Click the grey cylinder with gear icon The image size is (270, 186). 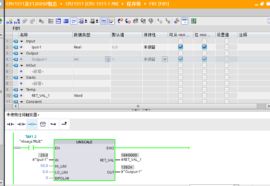pyautogui.click(x=41, y=21)
